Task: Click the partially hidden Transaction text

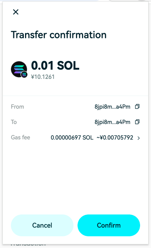Action: coord(28,244)
